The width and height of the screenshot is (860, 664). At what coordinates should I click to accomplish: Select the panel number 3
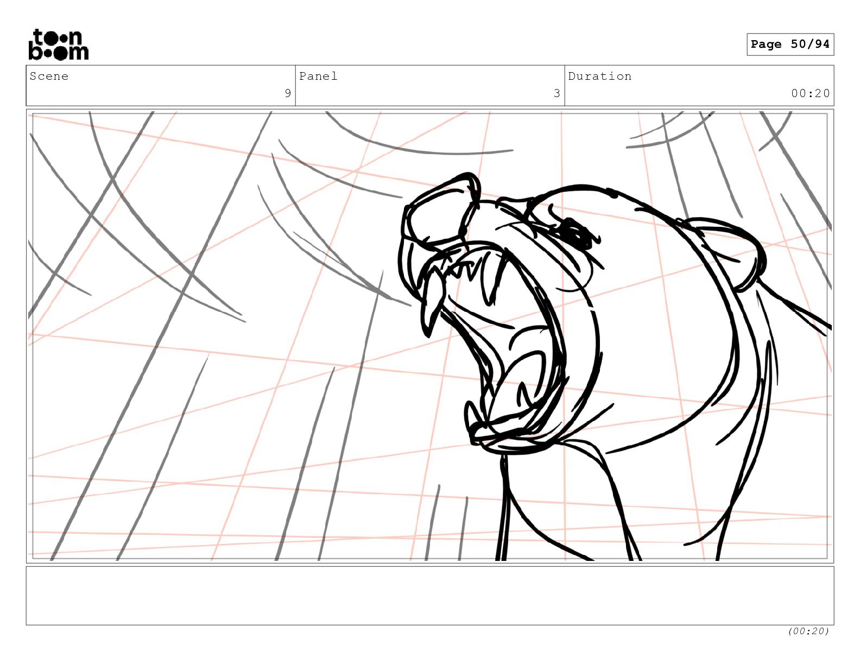tap(557, 93)
